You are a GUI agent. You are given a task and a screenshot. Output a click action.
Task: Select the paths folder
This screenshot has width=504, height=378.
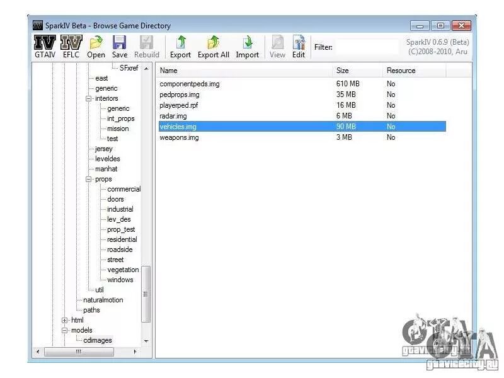[x=91, y=310]
